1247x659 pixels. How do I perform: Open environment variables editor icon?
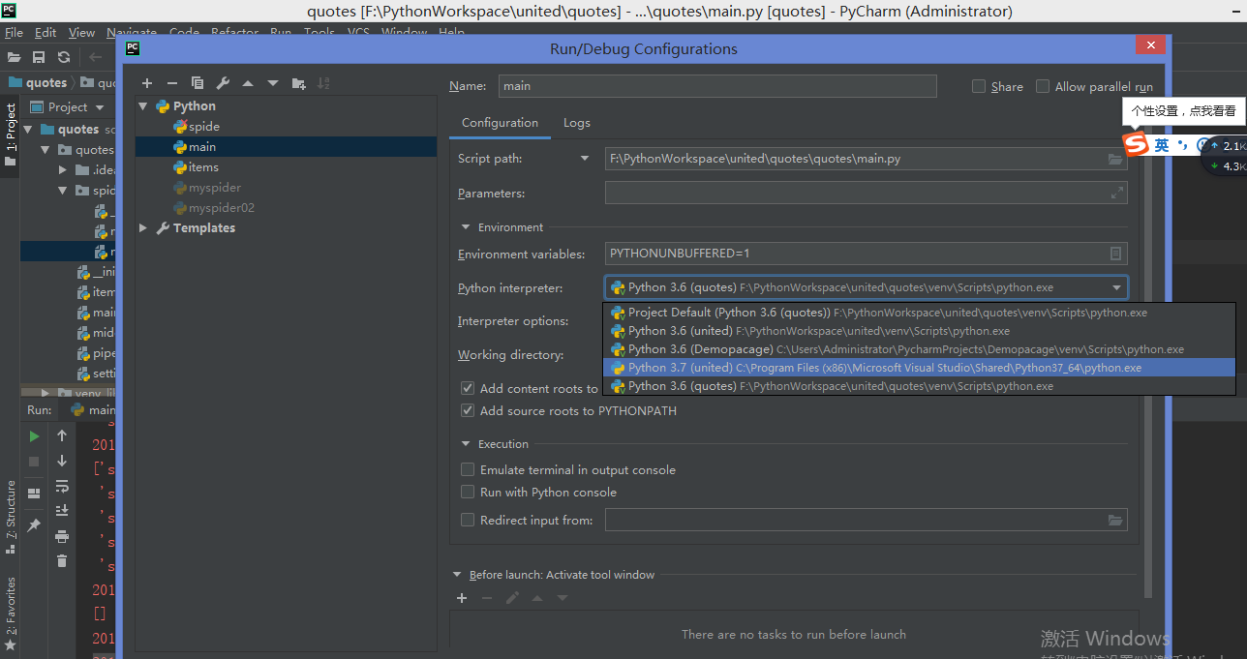(1115, 254)
